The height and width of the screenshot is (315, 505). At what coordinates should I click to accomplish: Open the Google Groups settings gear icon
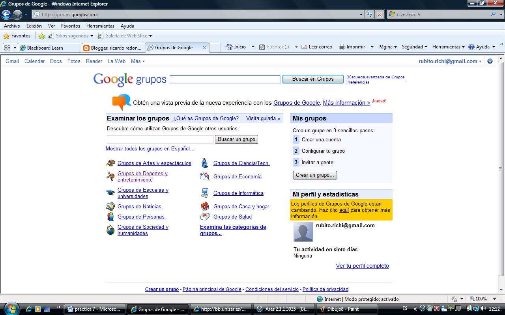point(490,61)
